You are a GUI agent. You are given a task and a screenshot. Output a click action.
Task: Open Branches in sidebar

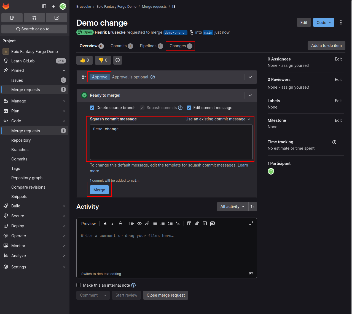point(20,150)
